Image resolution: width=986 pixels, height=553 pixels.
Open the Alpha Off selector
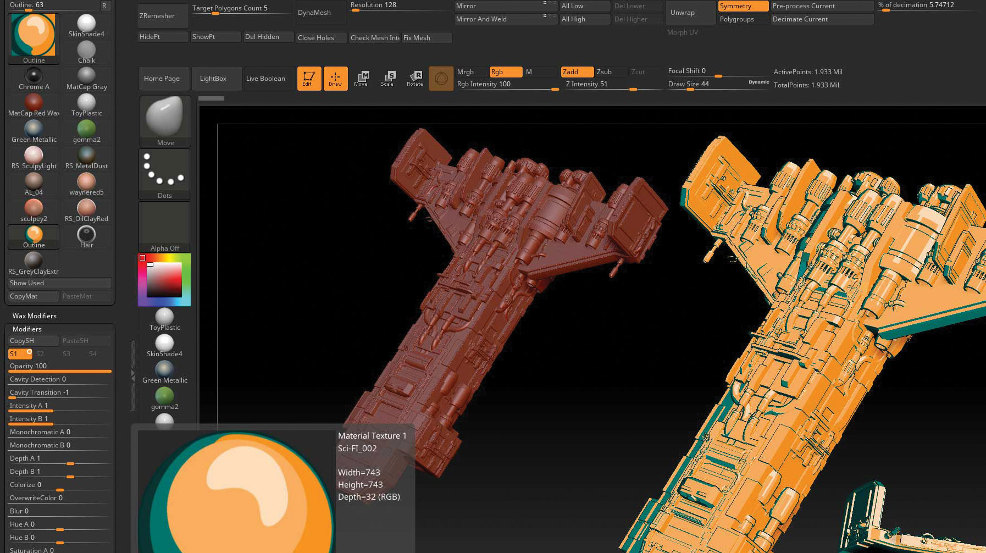tap(165, 227)
